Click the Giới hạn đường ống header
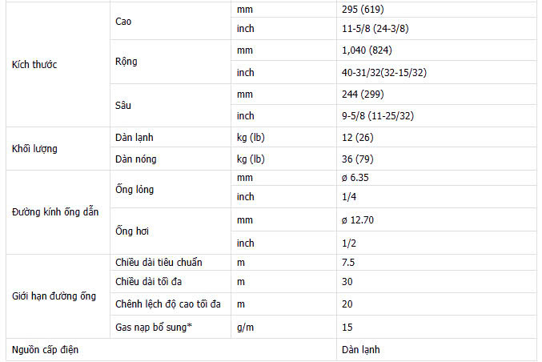The height and width of the screenshot is (362, 542). 54,296
